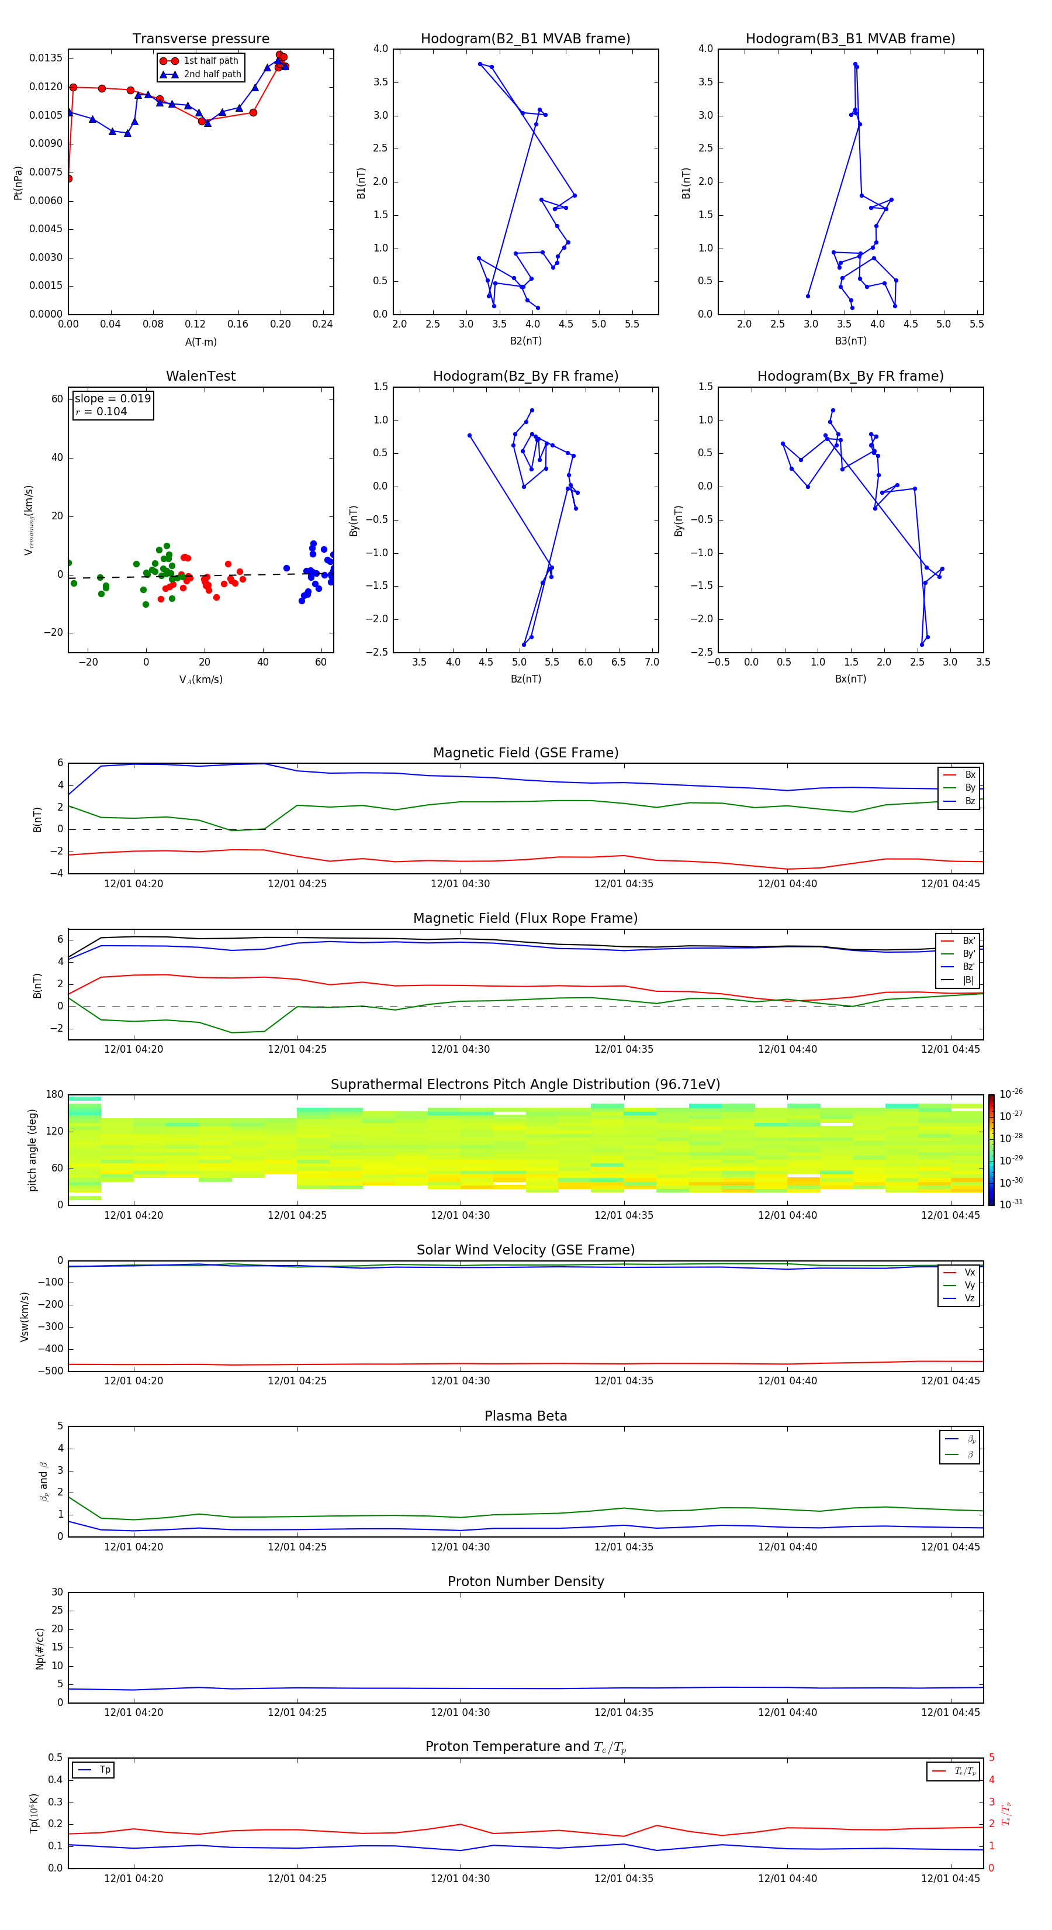Select the 10^-26 colorbar tick label
Image resolution: width=1052 pixels, height=1930 pixels.
coord(1011,1094)
